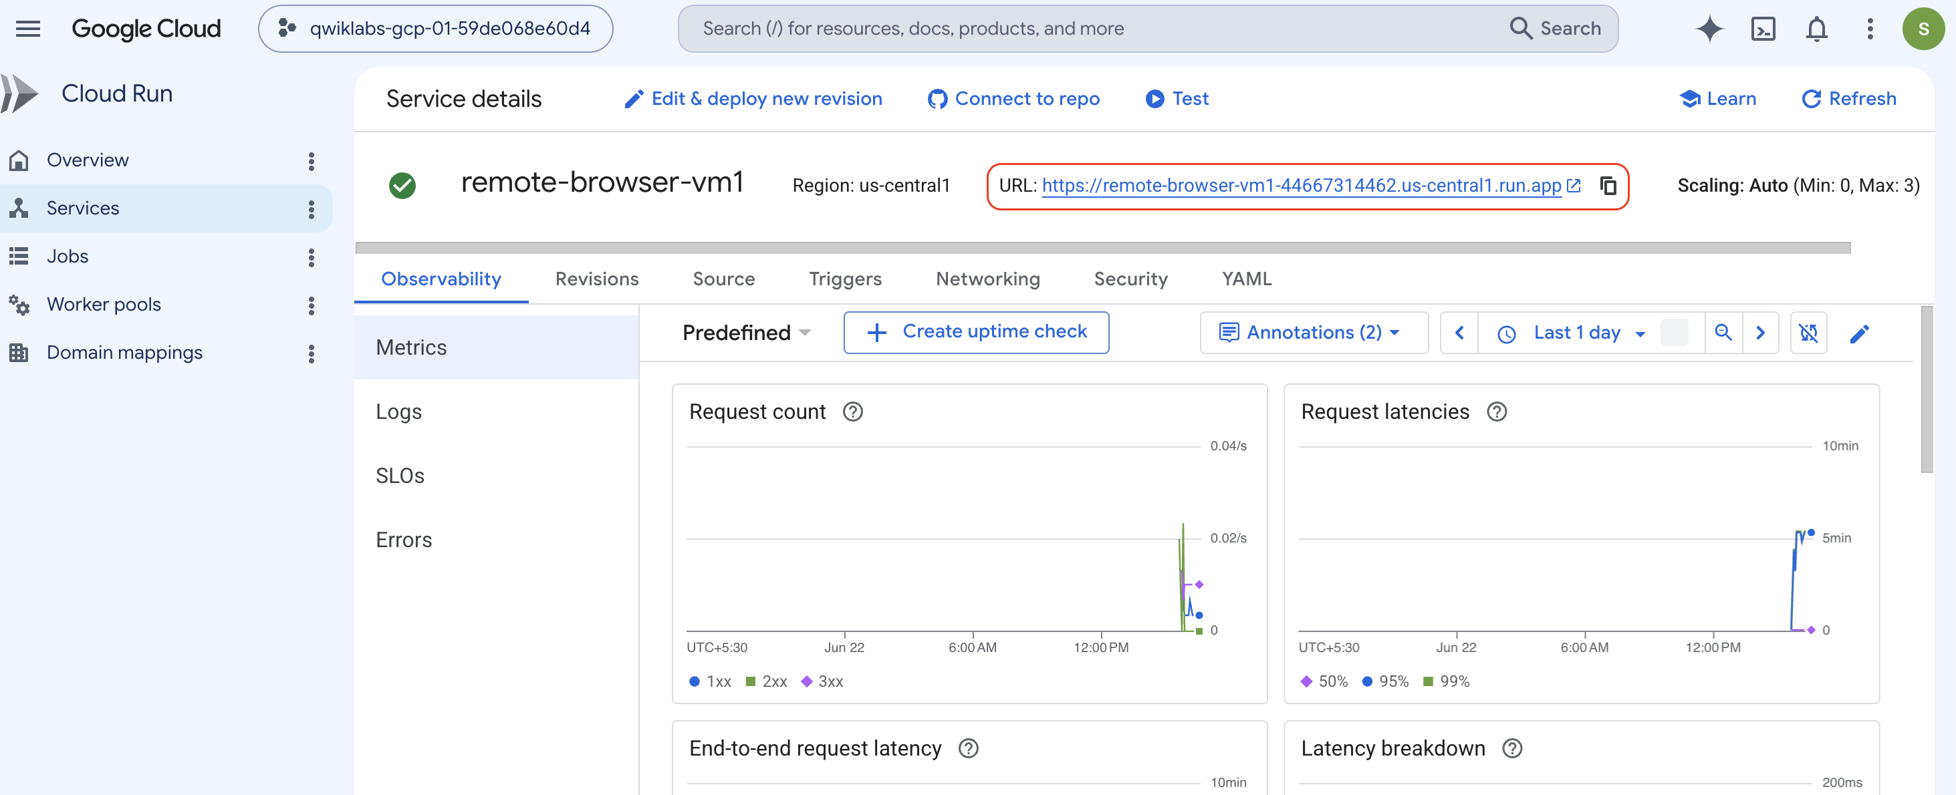Activate Cloud Shell terminal icon

tap(1762, 29)
